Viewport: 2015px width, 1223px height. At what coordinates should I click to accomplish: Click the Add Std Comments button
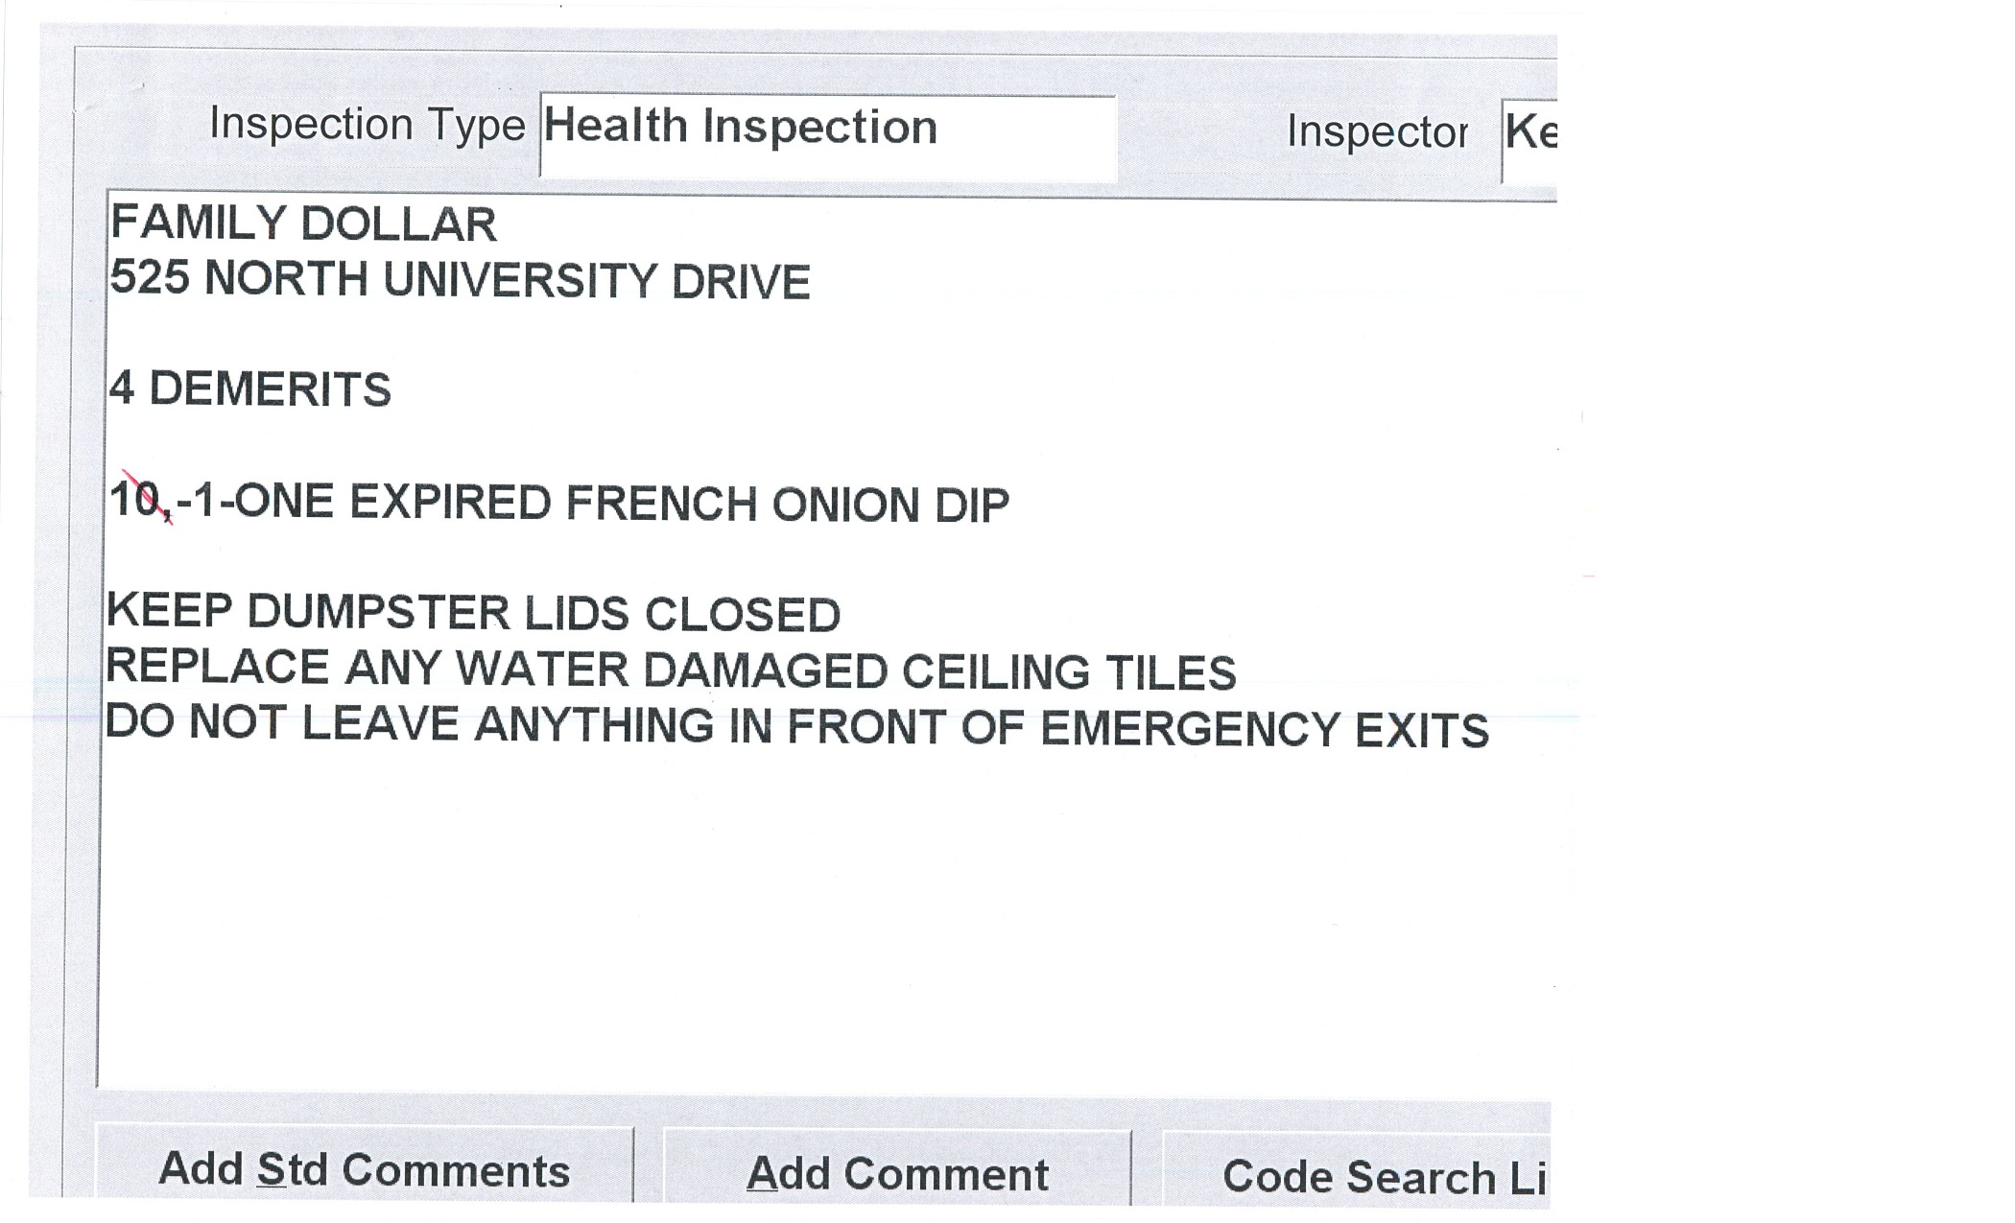tap(364, 1168)
